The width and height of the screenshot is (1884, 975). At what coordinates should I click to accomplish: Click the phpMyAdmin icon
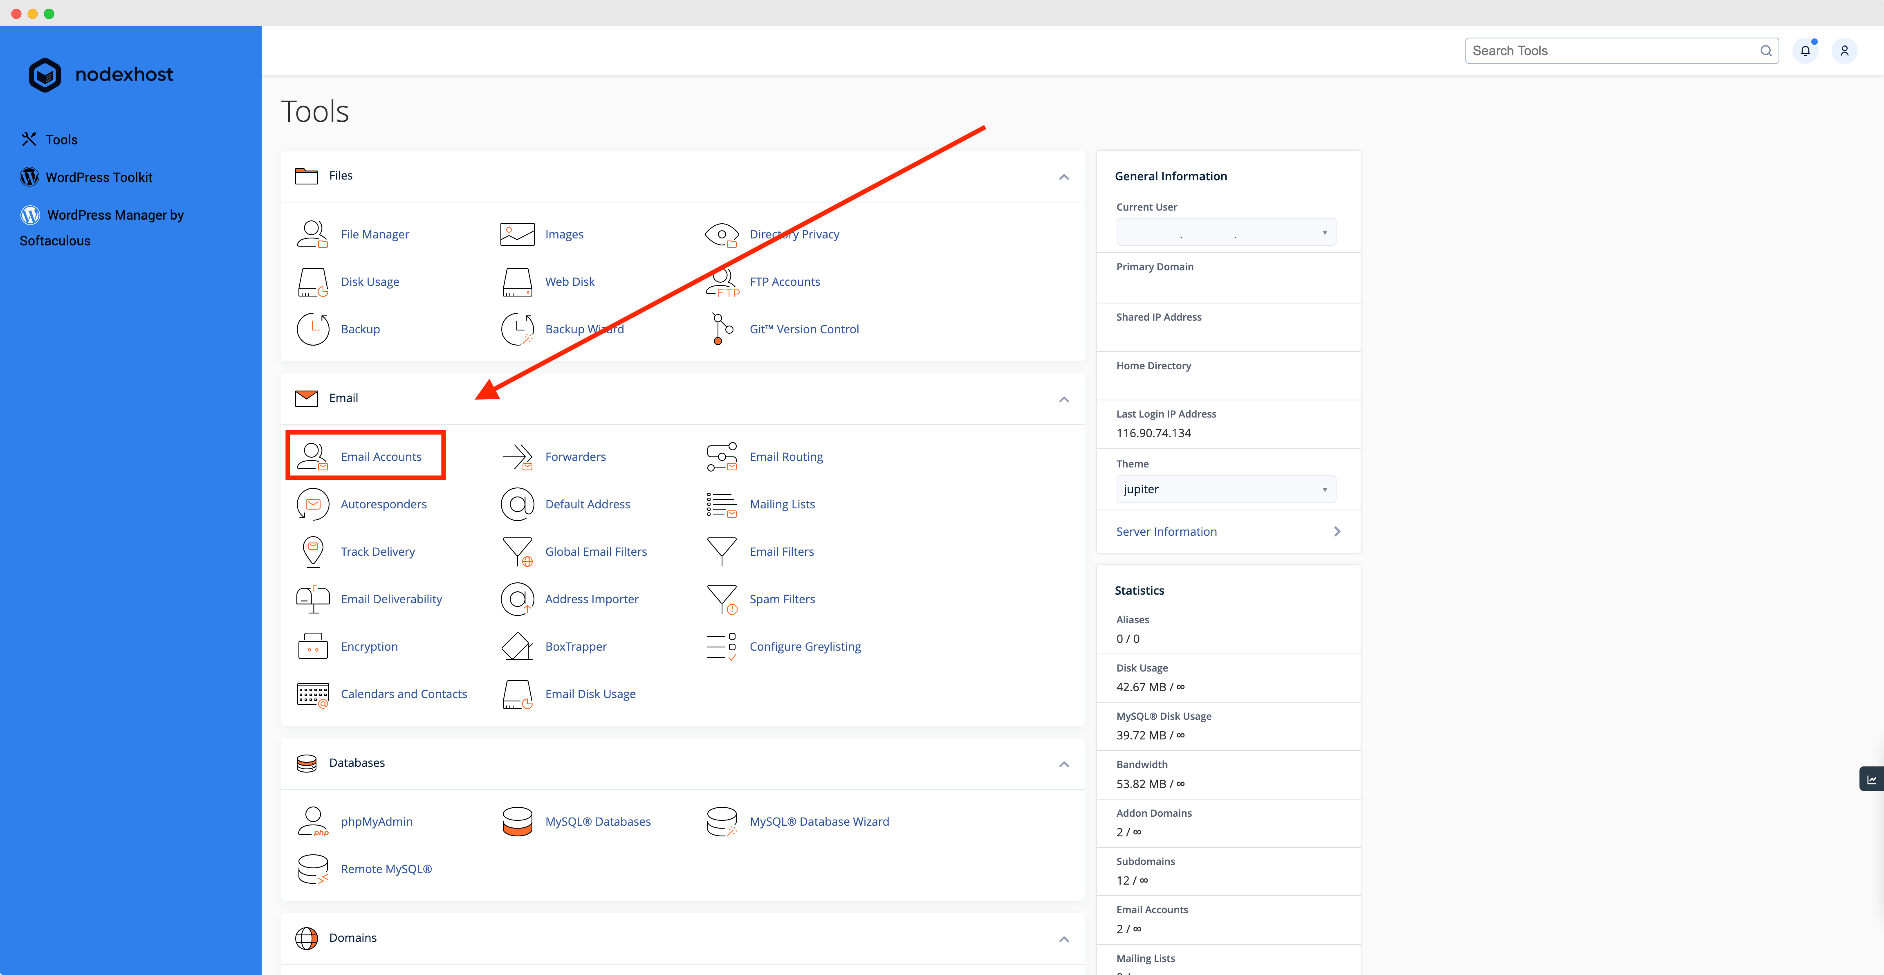pos(312,821)
